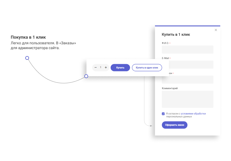Screen dimensions: 231x161
Task: Select the quantity value 1
Action: 101,68
